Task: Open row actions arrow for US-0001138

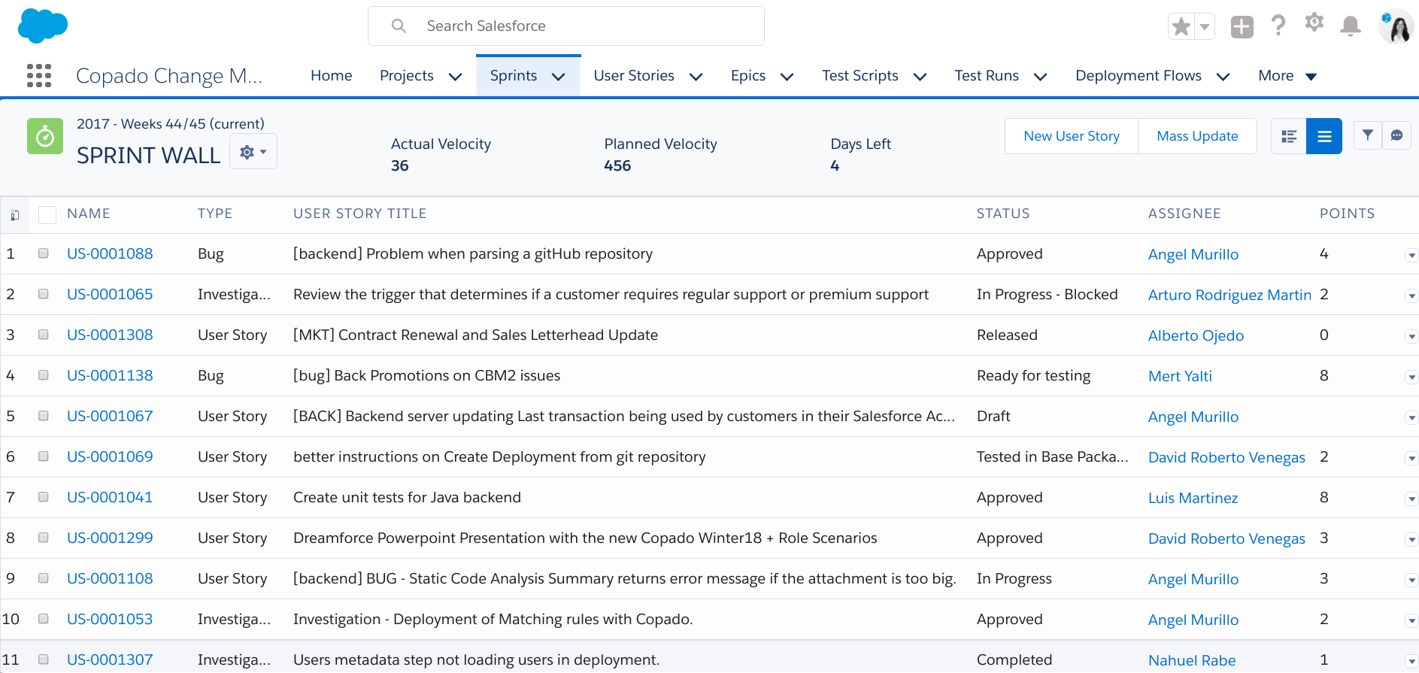Action: pos(1411,377)
